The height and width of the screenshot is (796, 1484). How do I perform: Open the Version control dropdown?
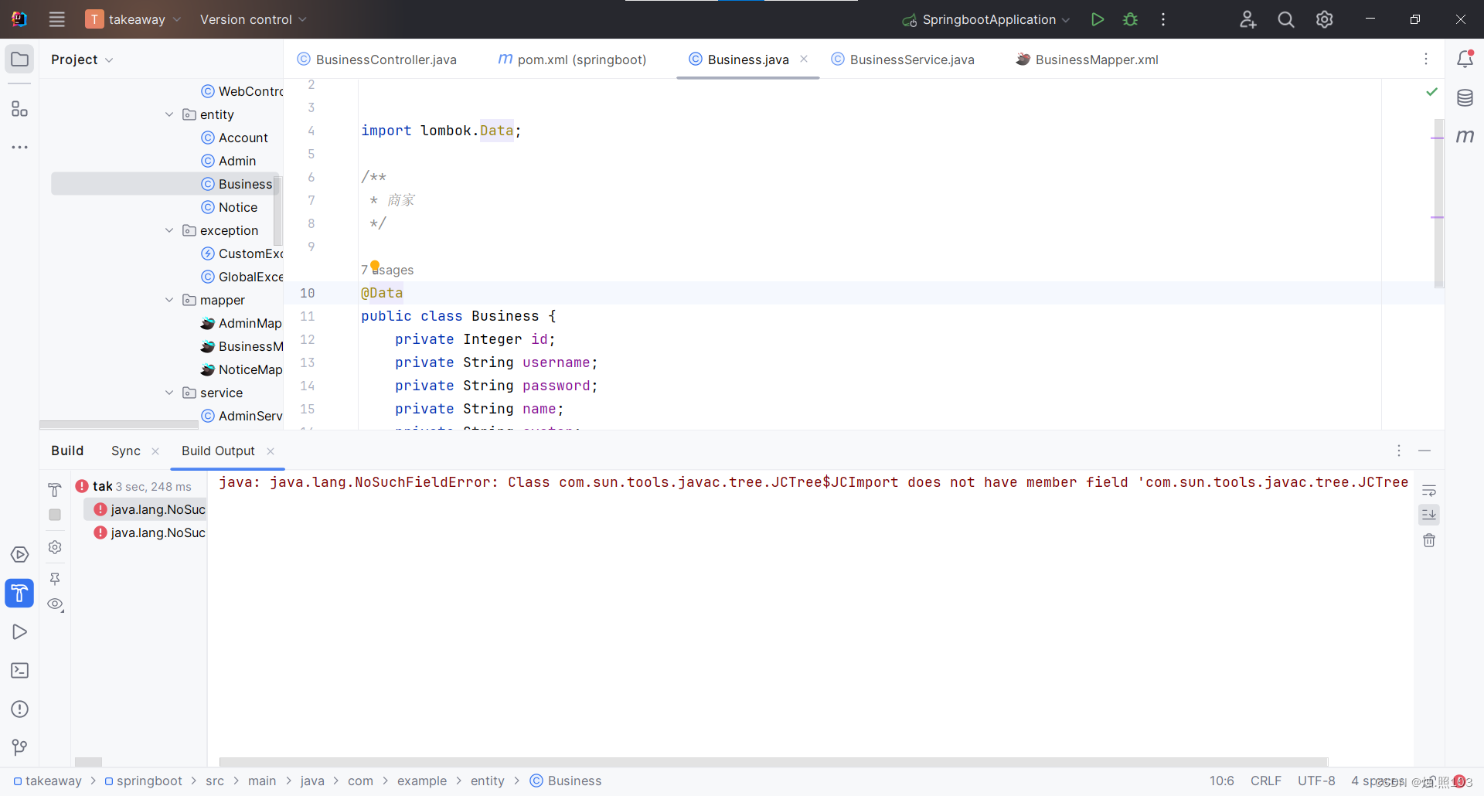tap(253, 19)
